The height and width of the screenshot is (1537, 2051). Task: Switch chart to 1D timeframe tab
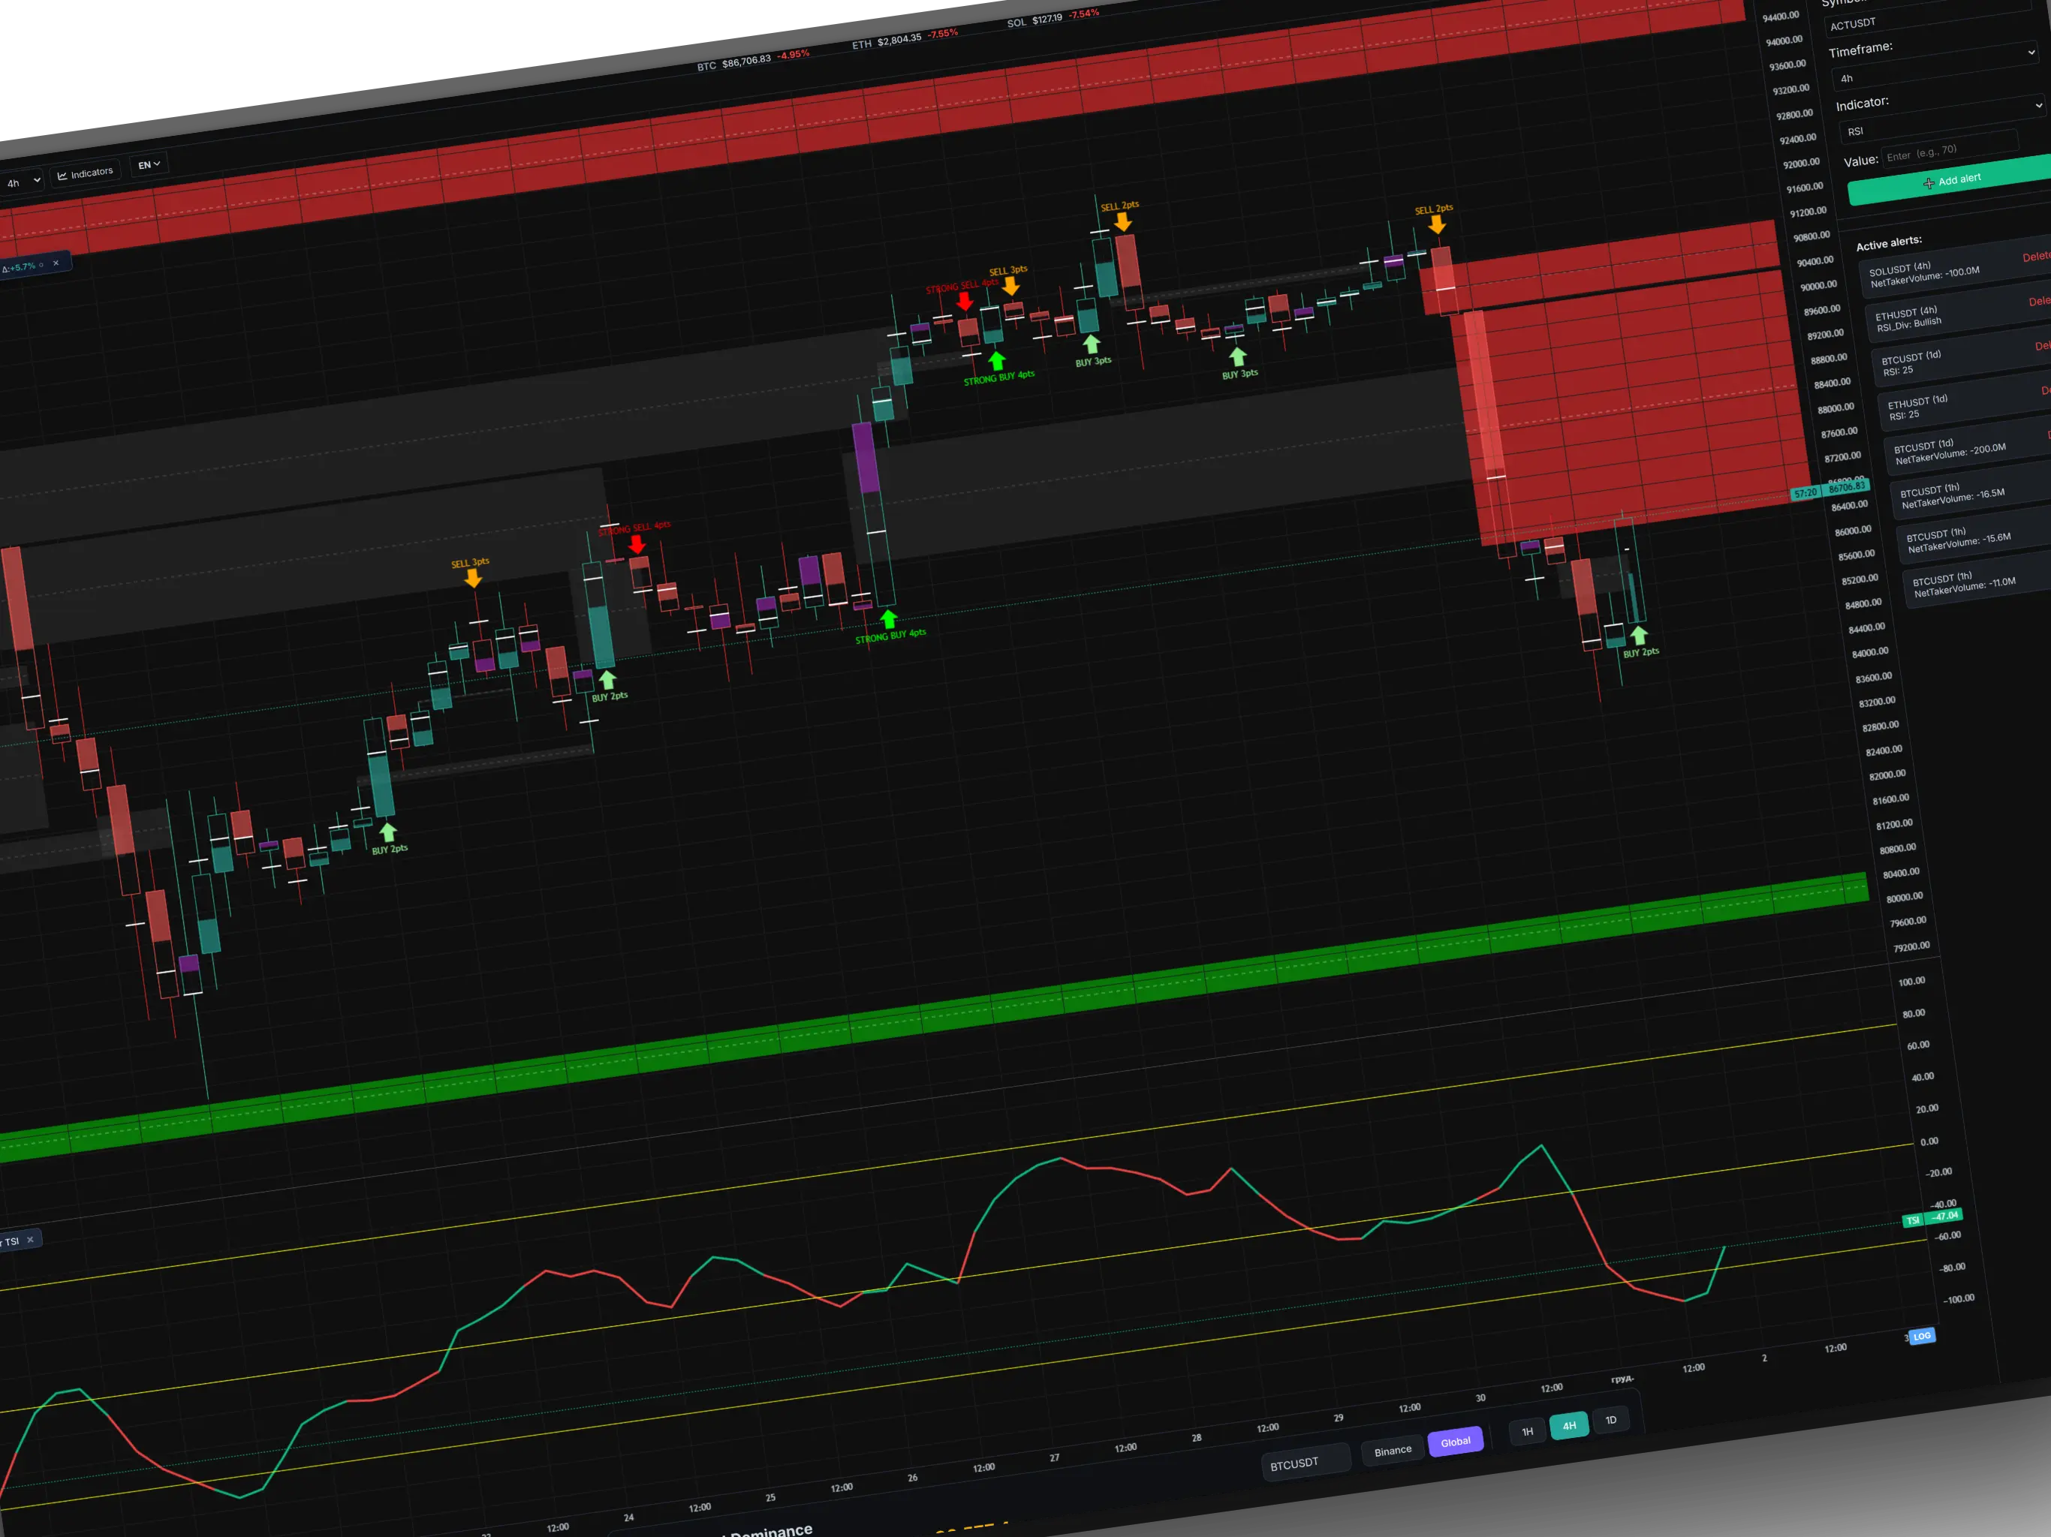(1610, 1420)
